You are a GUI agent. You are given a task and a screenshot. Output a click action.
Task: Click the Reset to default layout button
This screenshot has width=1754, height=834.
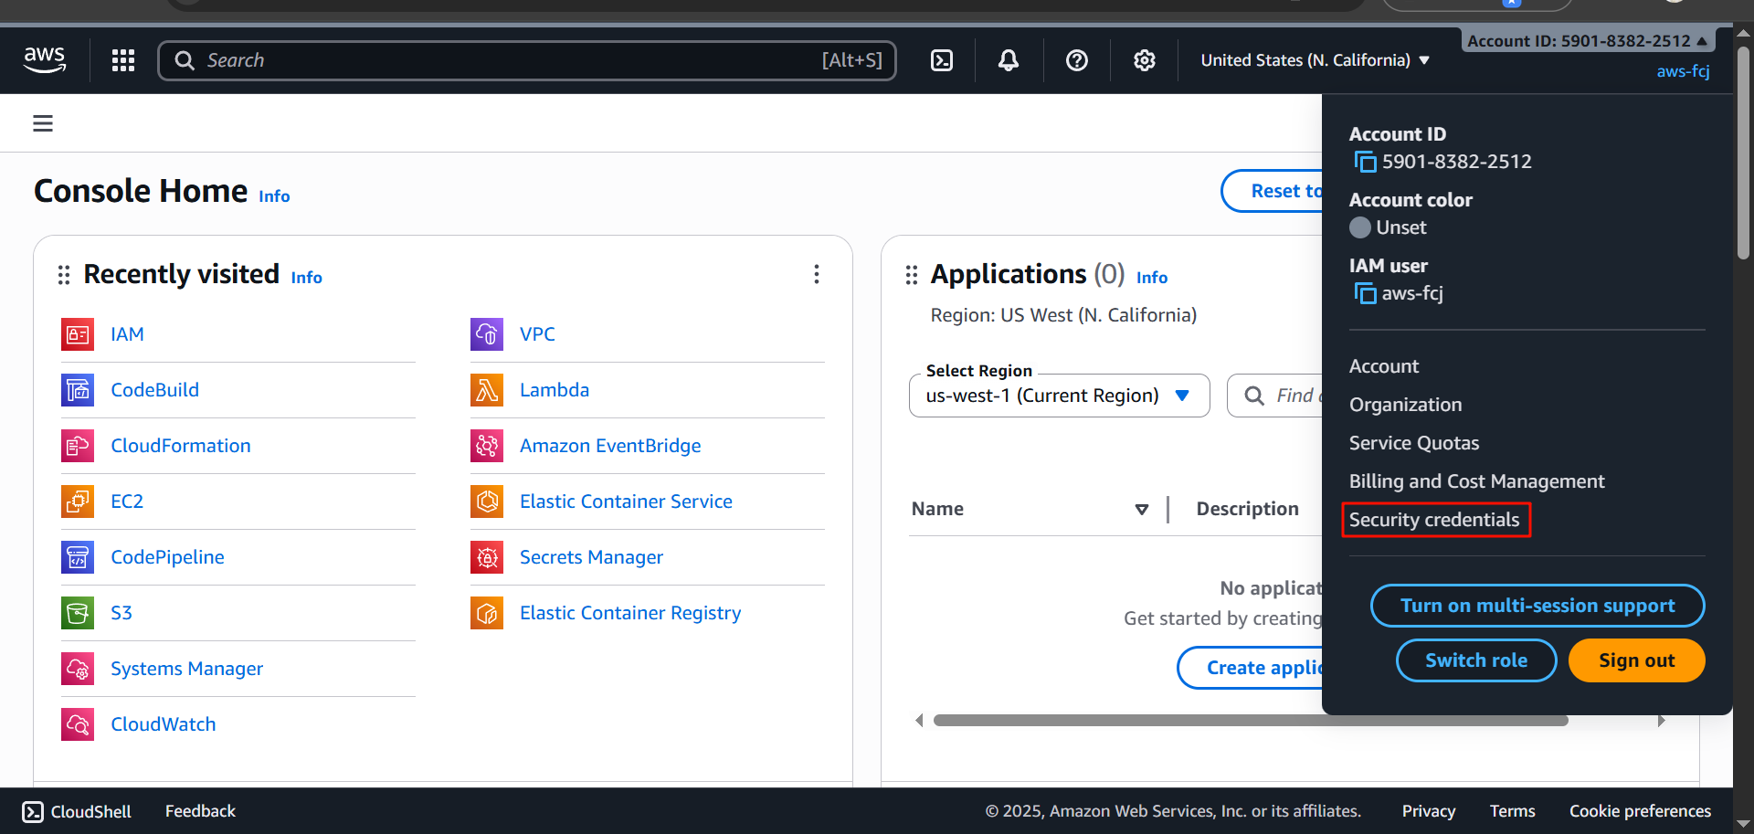pos(1272,191)
